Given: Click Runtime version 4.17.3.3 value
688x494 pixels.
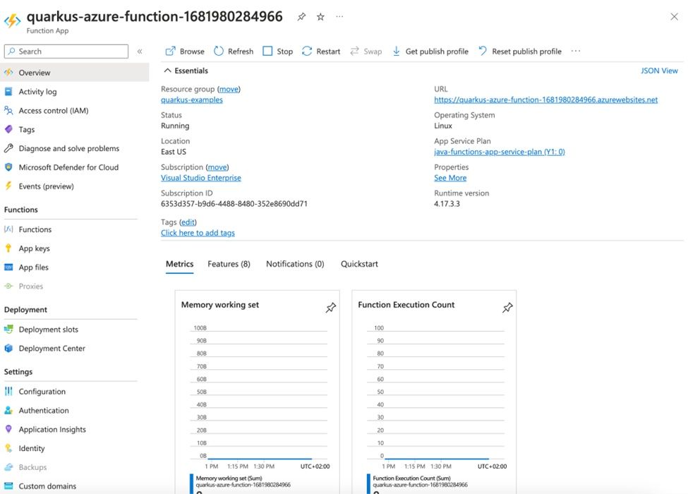Looking at the screenshot, I should click(447, 204).
